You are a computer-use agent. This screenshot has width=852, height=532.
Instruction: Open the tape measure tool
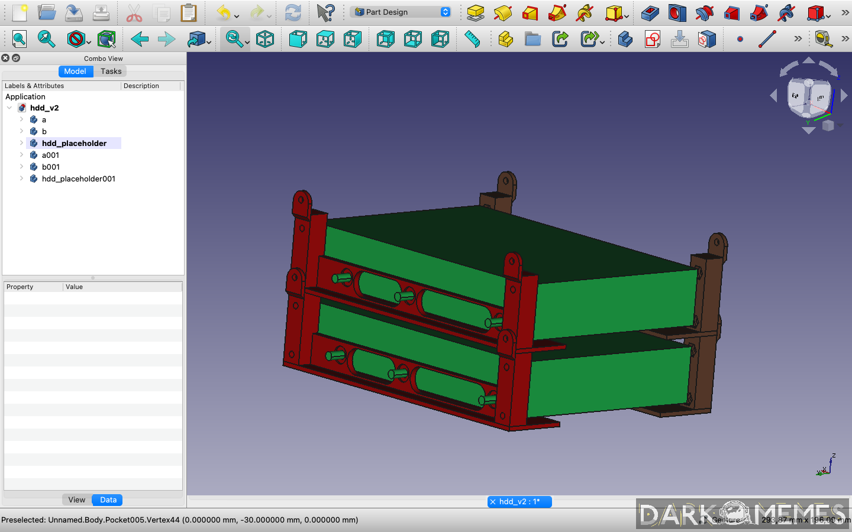click(824, 40)
